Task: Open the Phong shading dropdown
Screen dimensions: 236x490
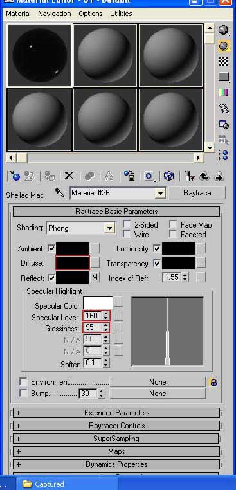Action: pyautogui.click(x=80, y=228)
